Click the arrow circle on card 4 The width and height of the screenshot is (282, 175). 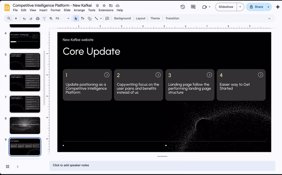[x=260, y=75]
